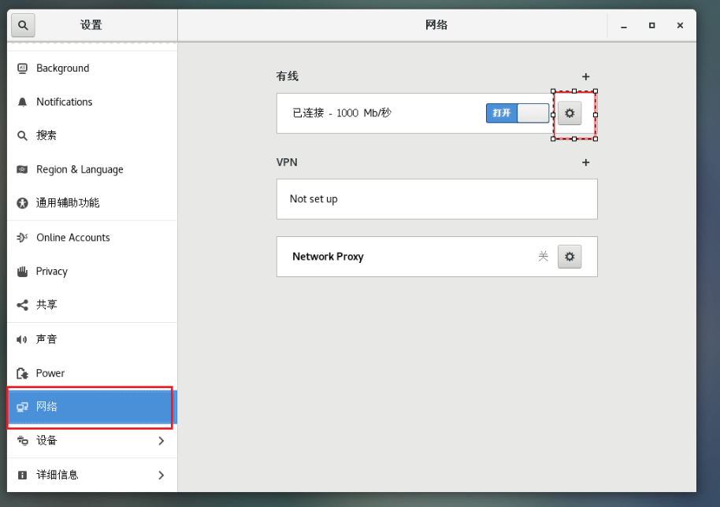The height and width of the screenshot is (507, 720).
Task: Open Network Proxy gear settings
Action: pyautogui.click(x=570, y=257)
